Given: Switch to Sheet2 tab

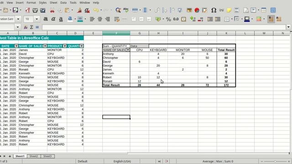Looking at the screenshot, I should click(x=33, y=156).
